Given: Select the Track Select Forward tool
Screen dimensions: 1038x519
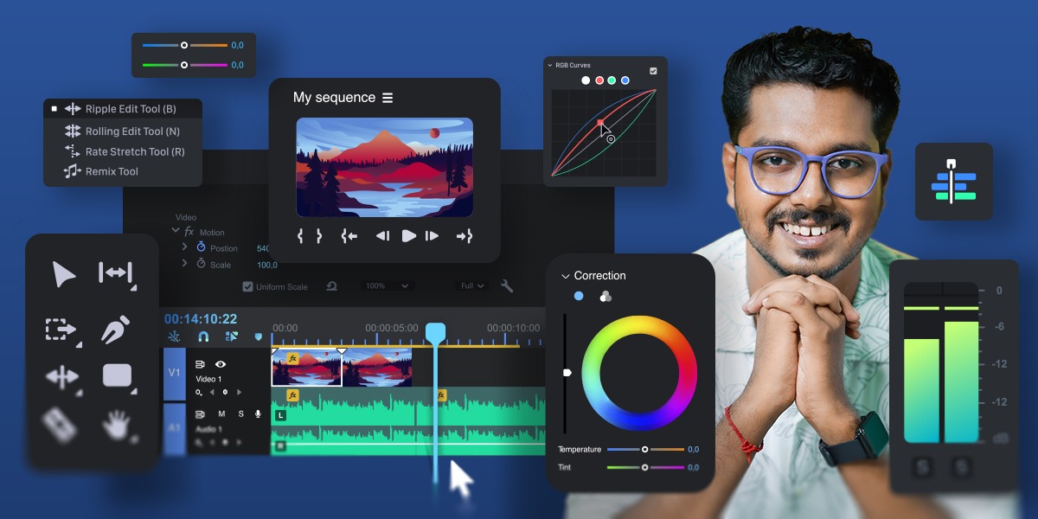Looking at the screenshot, I should (x=61, y=330).
